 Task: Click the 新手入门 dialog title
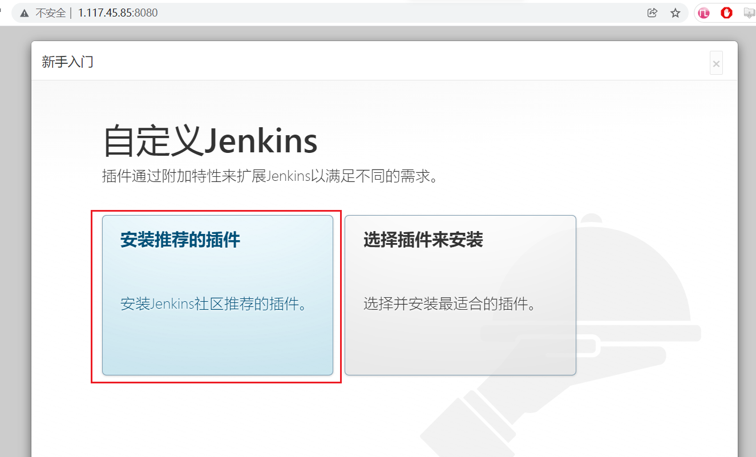point(67,62)
